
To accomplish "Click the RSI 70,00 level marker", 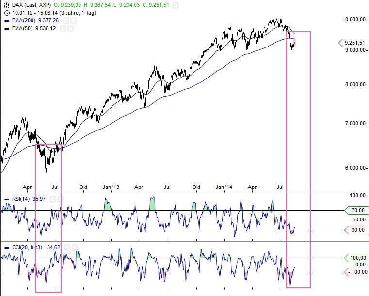I will pyautogui.click(x=356, y=210).
